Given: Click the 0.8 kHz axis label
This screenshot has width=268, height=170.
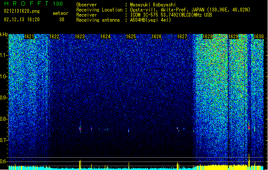Looking at the screenshot, I should coord(4,119).
